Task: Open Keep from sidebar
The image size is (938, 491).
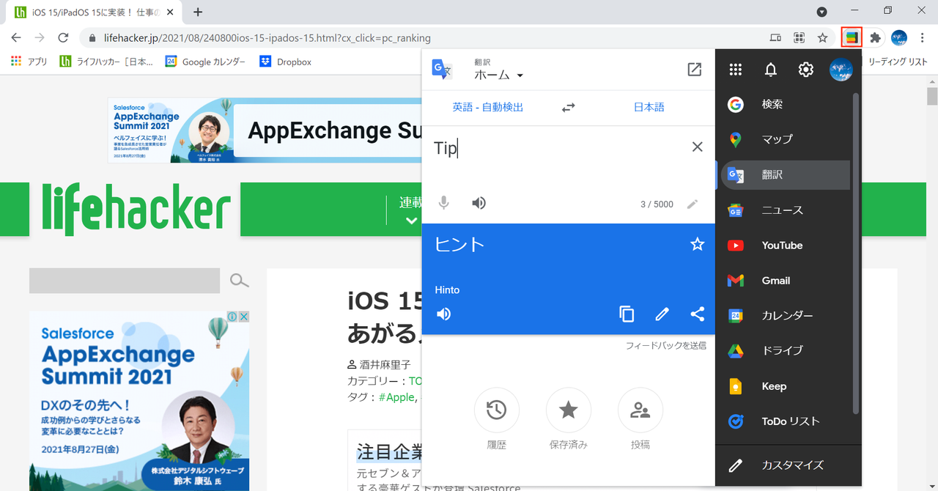Action: pos(786,386)
